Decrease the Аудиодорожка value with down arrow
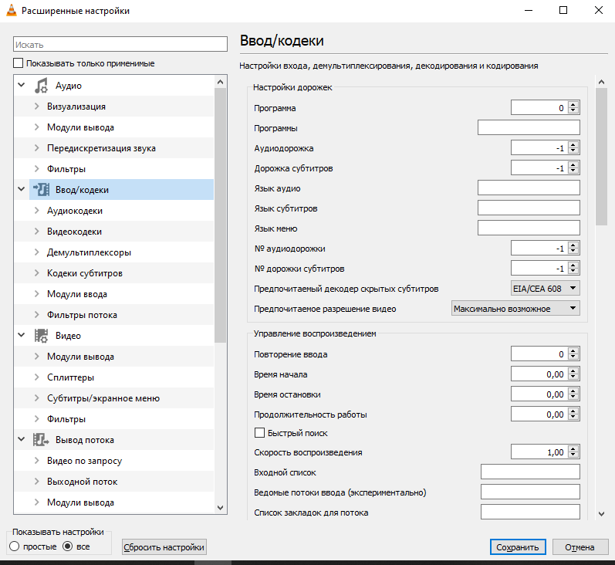 pos(573,151)
